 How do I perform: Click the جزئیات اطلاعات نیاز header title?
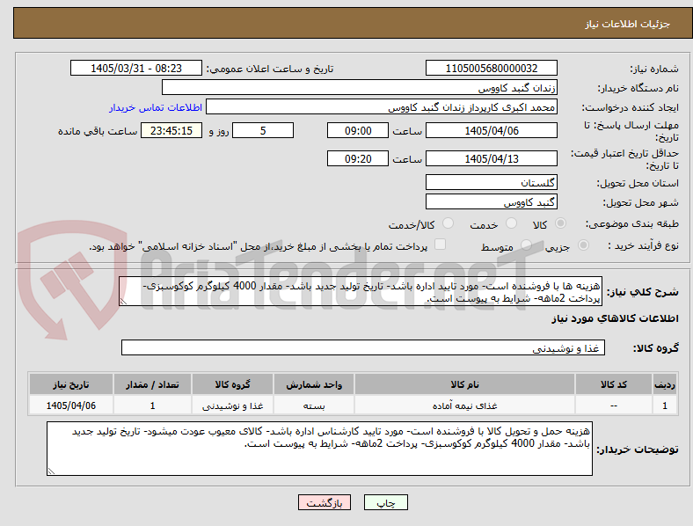click(x=628, y=24)
